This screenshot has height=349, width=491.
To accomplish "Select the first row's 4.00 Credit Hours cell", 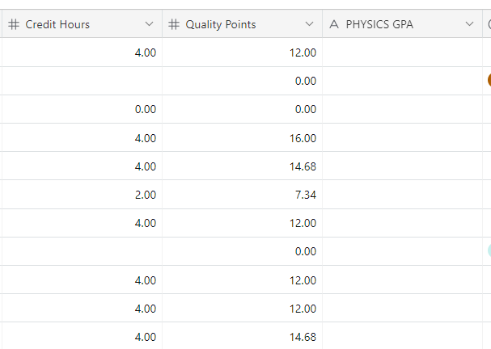I will click(82, 53).
